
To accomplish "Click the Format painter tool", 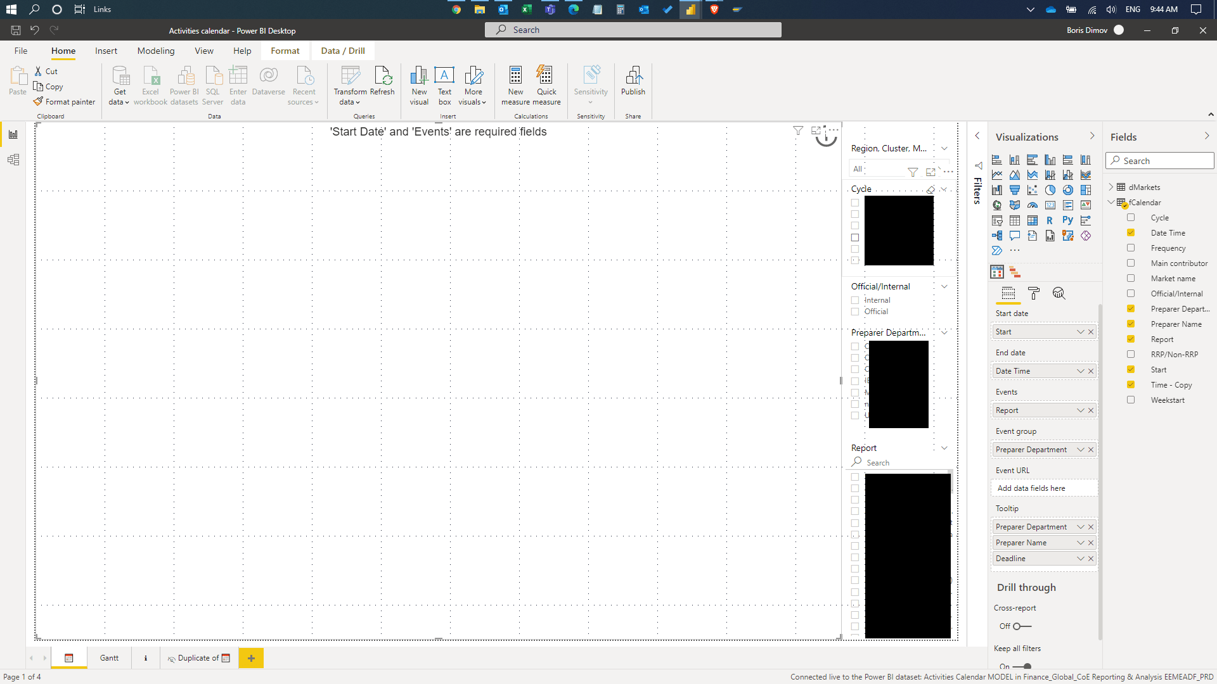I will pyautogui.click(x=65, y=102).
